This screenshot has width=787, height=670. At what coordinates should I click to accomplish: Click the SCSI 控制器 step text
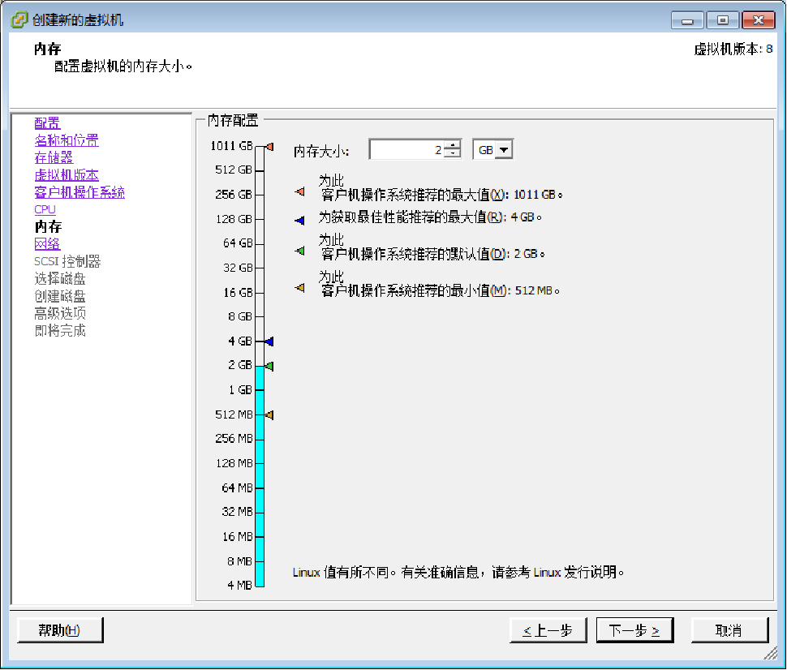(x=67, y=261)
